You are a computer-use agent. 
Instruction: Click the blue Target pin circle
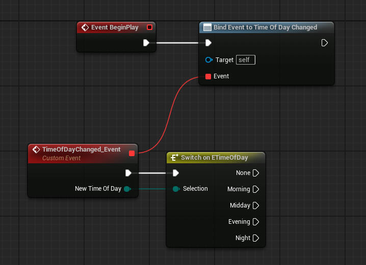pyautogui.click(x=208, y=60)
